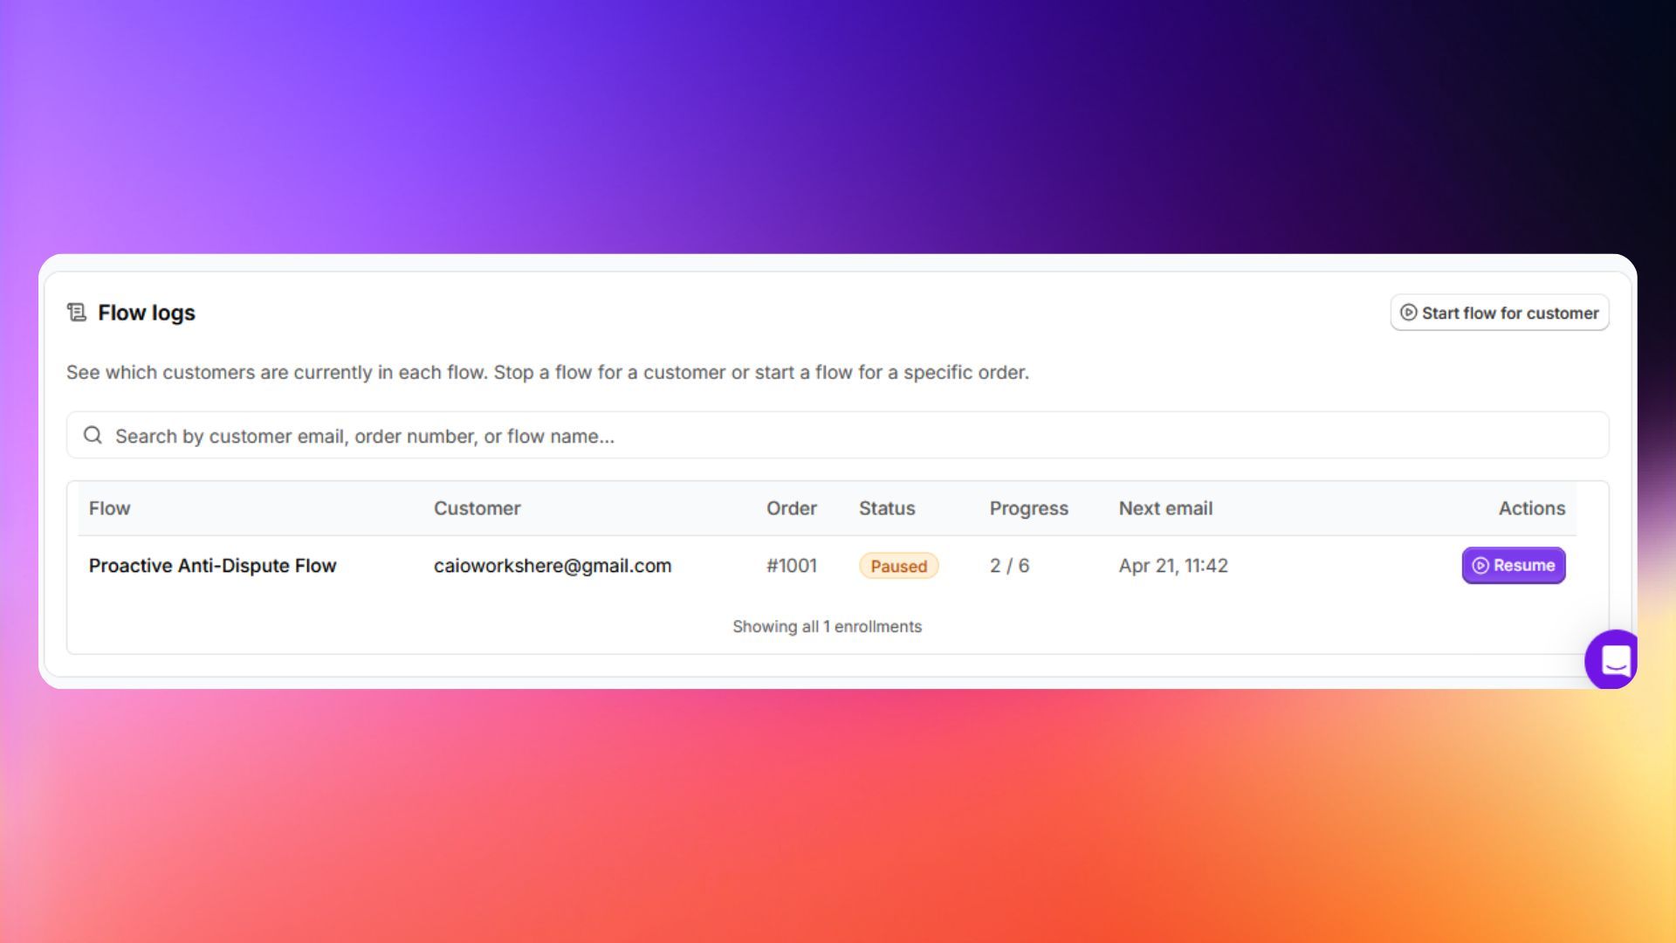1676x943 pixels.
Task: Click the Showing all 1 enrollments text
Action: pos(827,626)
